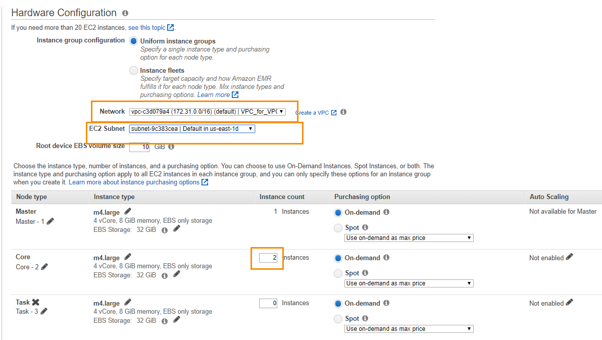Open the Learn more link for instance fleets
Image resolution: width=602 pixels, height=340 pixels.
click(x=214, y=95)
